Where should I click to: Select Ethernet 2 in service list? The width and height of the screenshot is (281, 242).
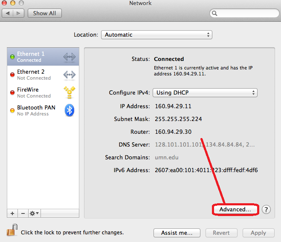click(43, 75)
